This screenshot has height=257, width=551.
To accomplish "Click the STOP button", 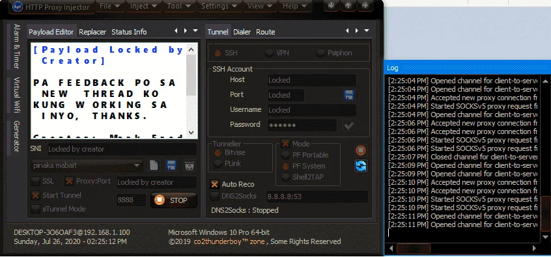I will pos(174,200).
